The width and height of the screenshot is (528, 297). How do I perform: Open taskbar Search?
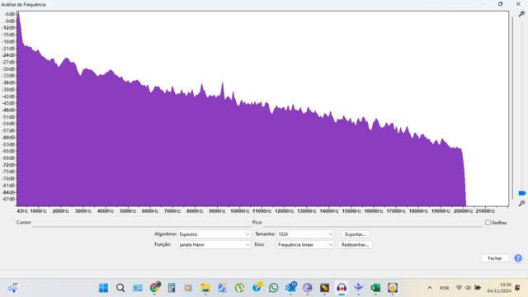120,288
